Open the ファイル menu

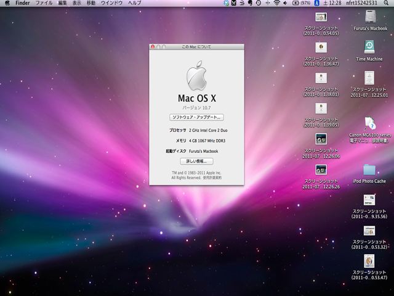pyautogui.click(x=44, y=3)
